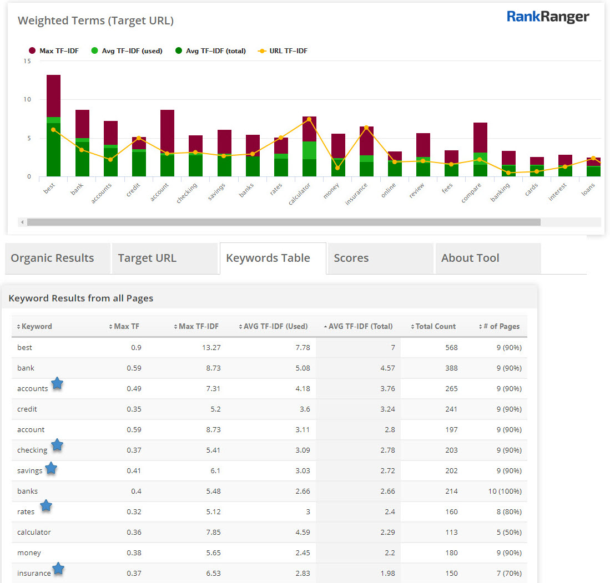Toggle Avg TF-IDF (total) legend entry

210,51
